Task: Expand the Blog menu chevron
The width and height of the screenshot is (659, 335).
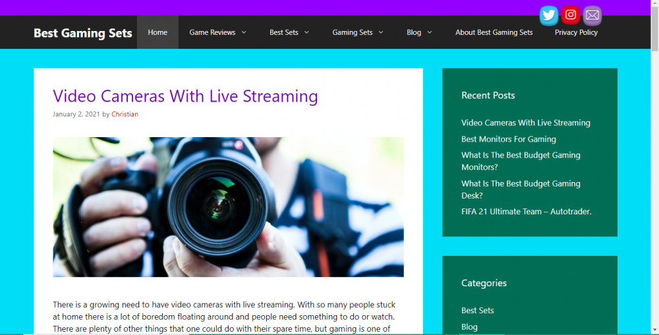Action: (x=430, y=32)
